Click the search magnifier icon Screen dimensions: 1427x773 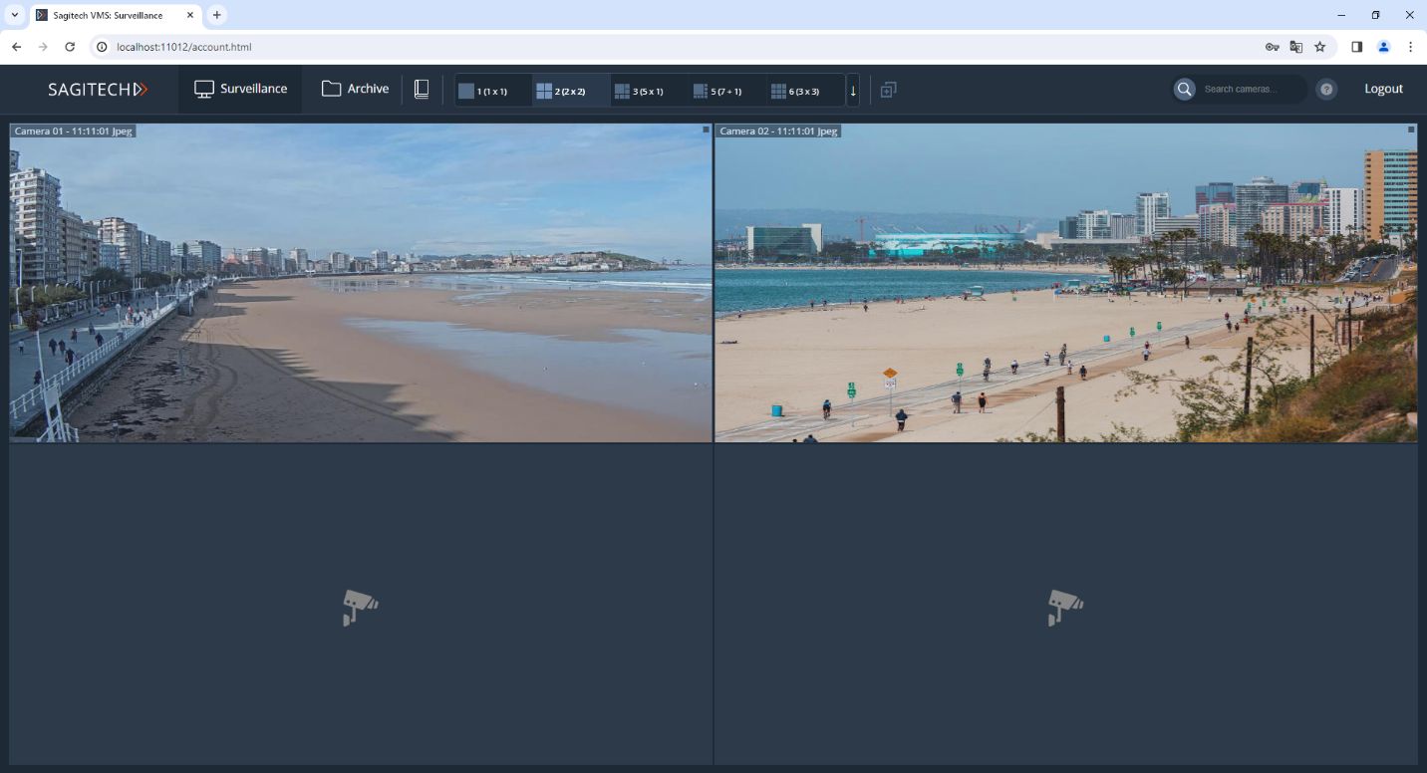pos(1184,90)
